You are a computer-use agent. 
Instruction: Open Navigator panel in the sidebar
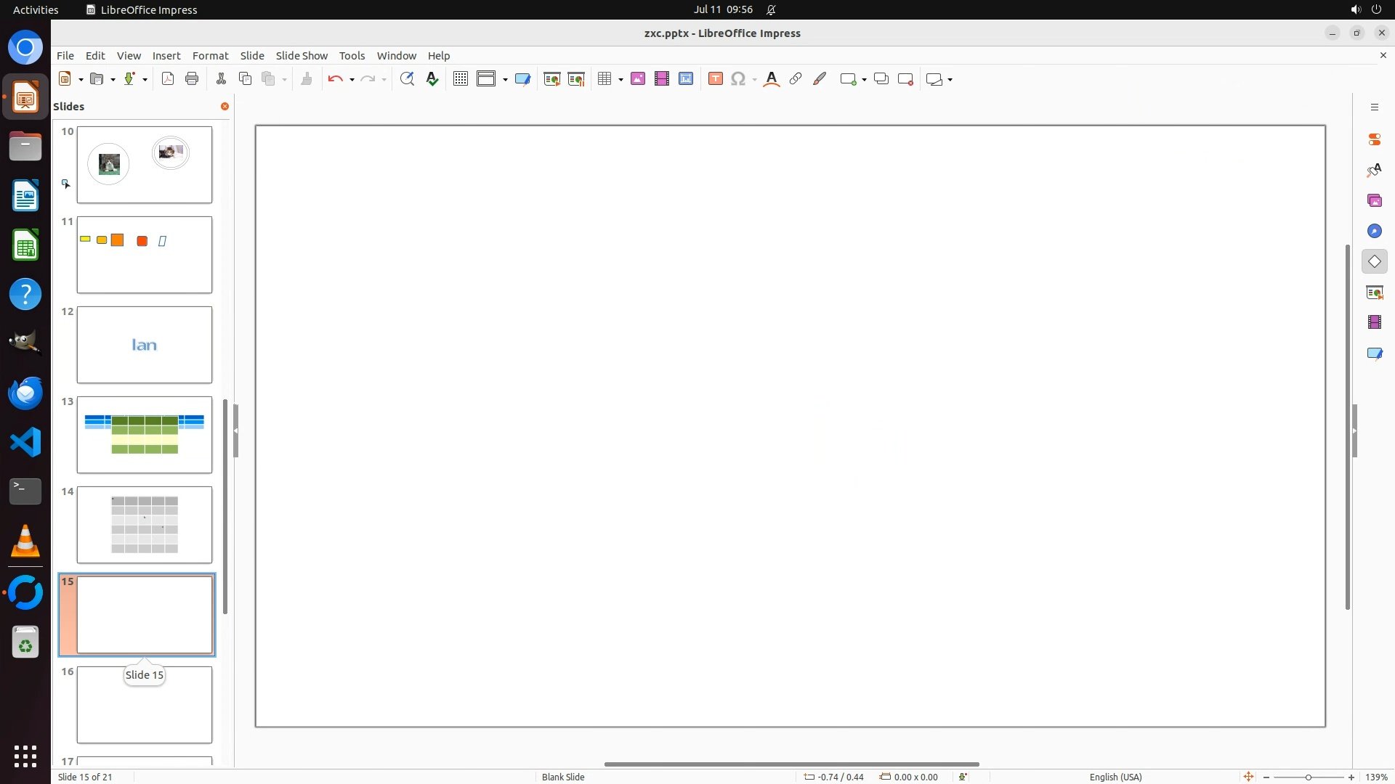1374,231
